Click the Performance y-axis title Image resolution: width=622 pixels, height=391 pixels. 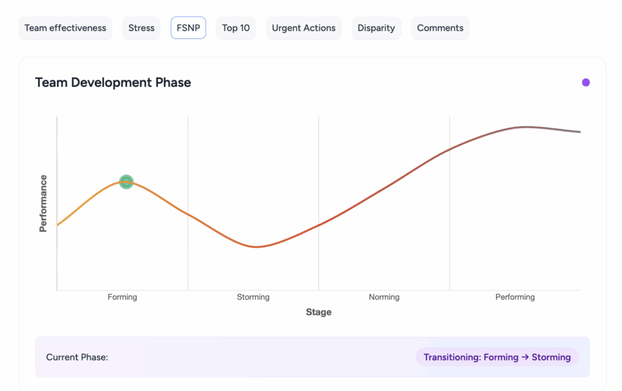43,203
